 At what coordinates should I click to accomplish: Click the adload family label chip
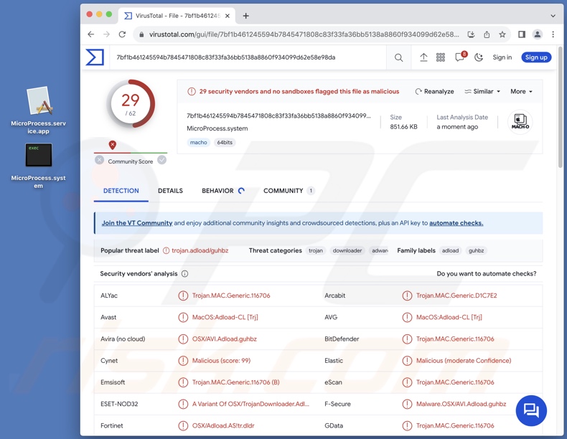tap(450, 250)
